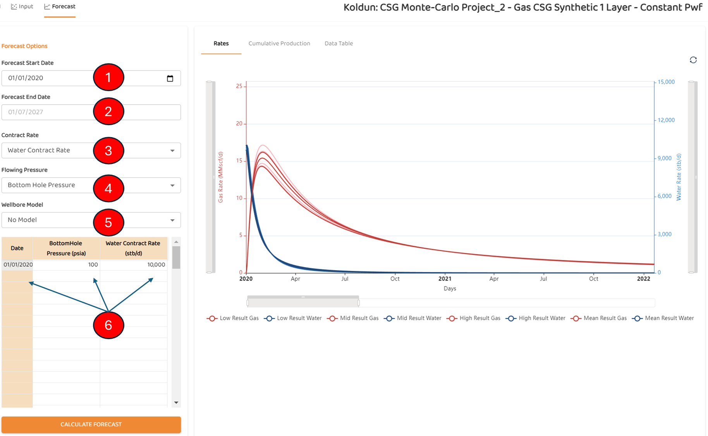Open the Forecast Start Date calendar picker

pos(170,78)
